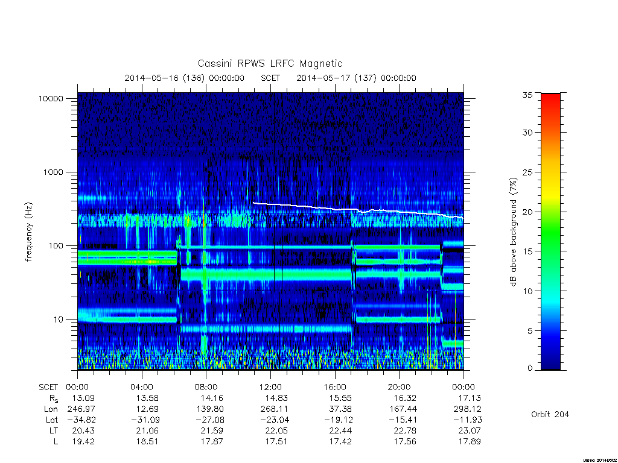
Task: Click the L value 17.89
Action: (470, 442)
